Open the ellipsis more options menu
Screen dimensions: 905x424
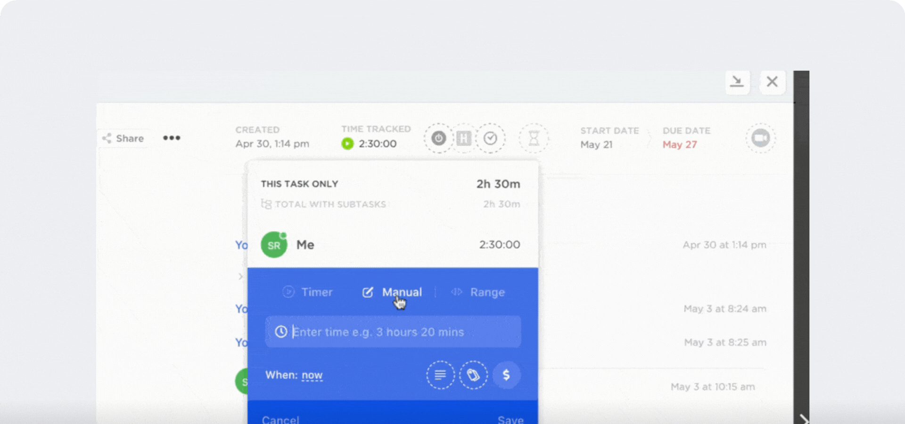tap(172, 138)
